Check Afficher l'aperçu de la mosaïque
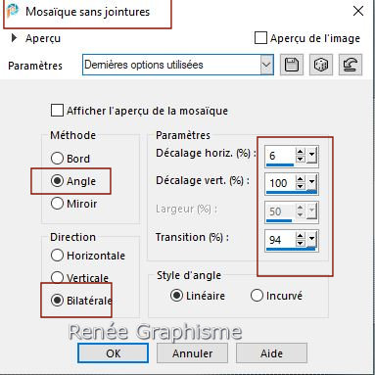This screenshot has height=375, width=375. click(x=57, y=111)
